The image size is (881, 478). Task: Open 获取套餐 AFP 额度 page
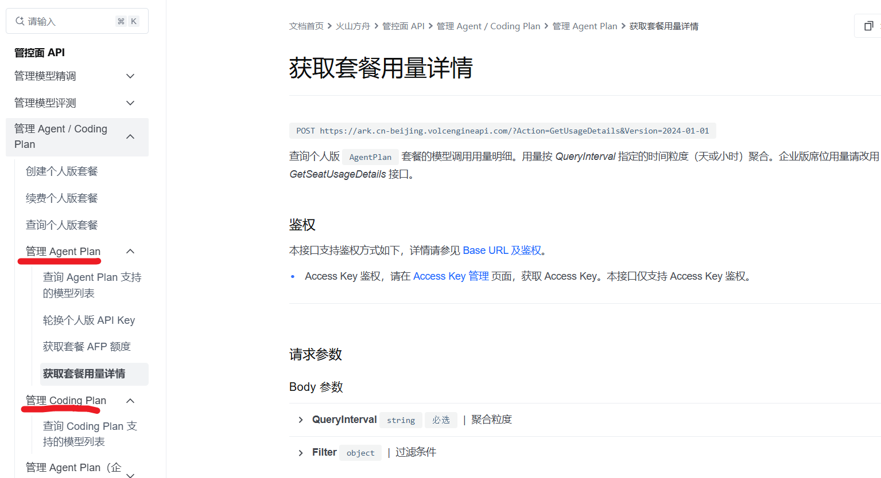pyautogui.click(x=87, y=347)
